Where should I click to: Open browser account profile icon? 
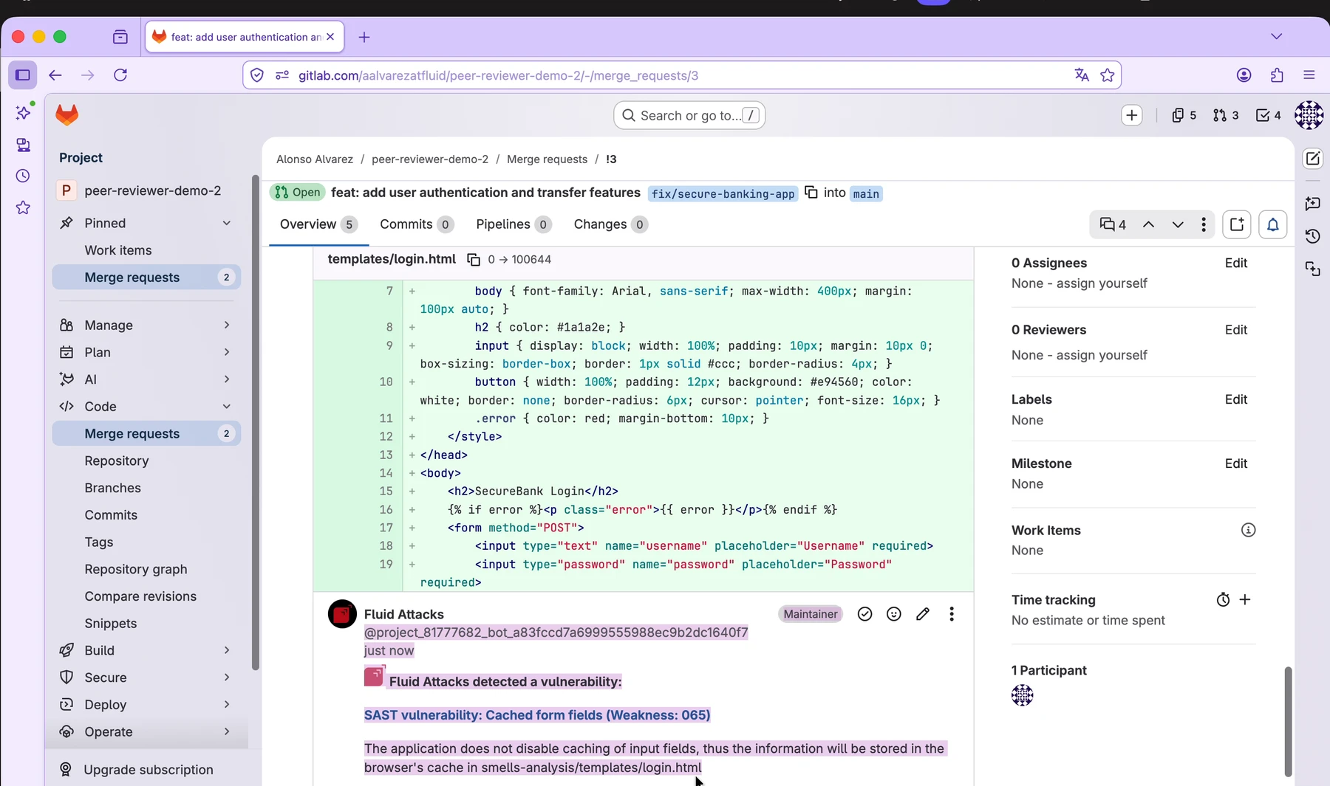tap(1244, 75)
